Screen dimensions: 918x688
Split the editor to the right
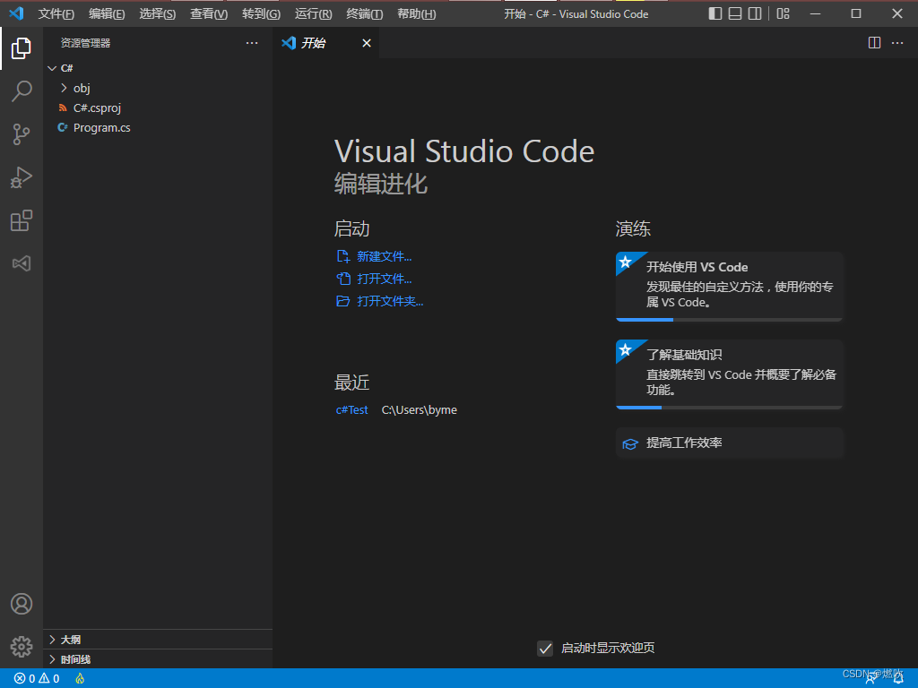coord(874,43)
